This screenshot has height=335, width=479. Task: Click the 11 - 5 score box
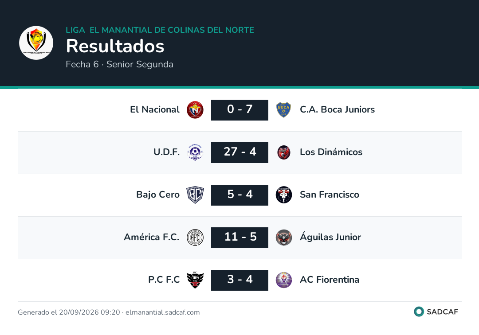point(239,238)
